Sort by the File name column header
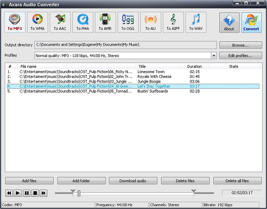This screenshot has height=209, width=267. coord(77,67)
